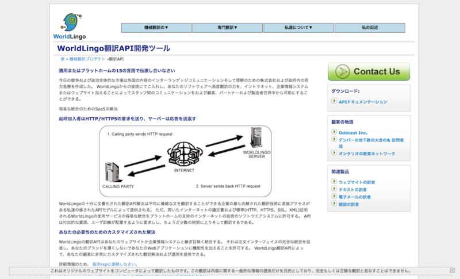The width and height of the screenshot is (460, 279).
Task: Click the 関連製品 sidebar heading
Action: tap(340, 171)
